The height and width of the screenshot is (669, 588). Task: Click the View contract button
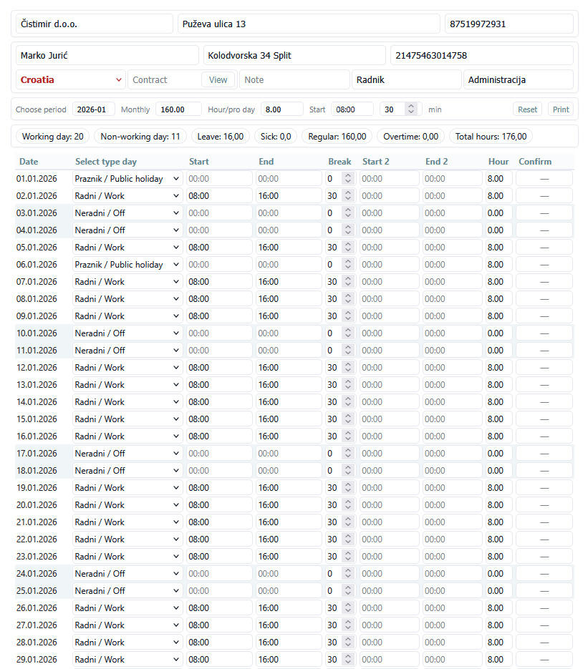[x=218, y=80]
